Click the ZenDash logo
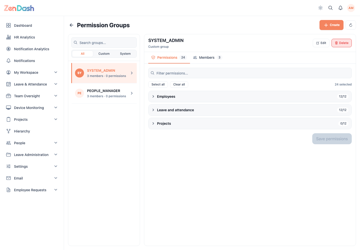 click(x=19, y=8)
